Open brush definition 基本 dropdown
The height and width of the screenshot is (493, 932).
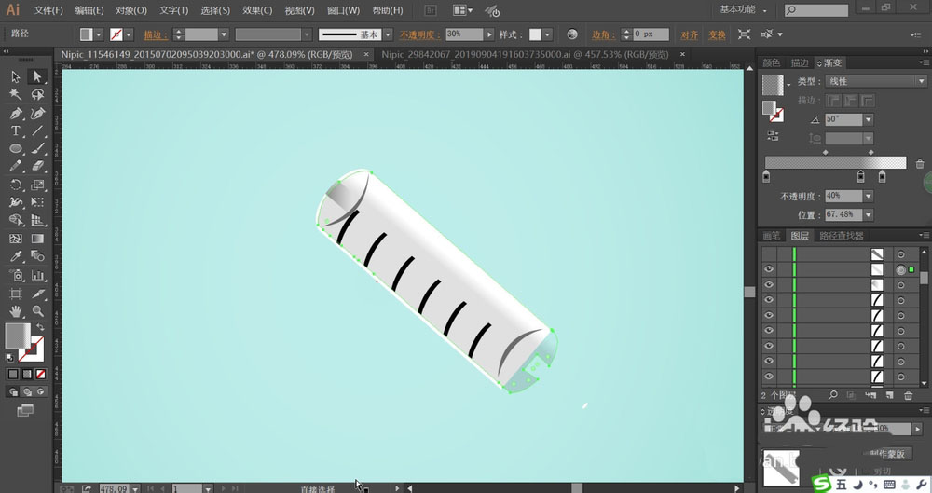tap(388, 34)
